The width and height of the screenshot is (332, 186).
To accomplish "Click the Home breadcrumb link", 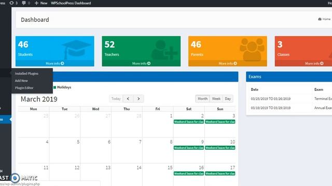I will click(x=326, y=19).
